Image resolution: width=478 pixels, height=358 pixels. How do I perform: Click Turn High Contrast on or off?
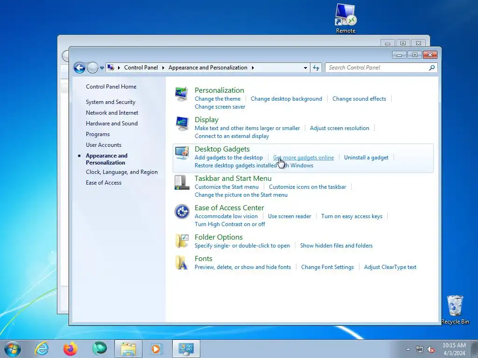click(230, 224)
